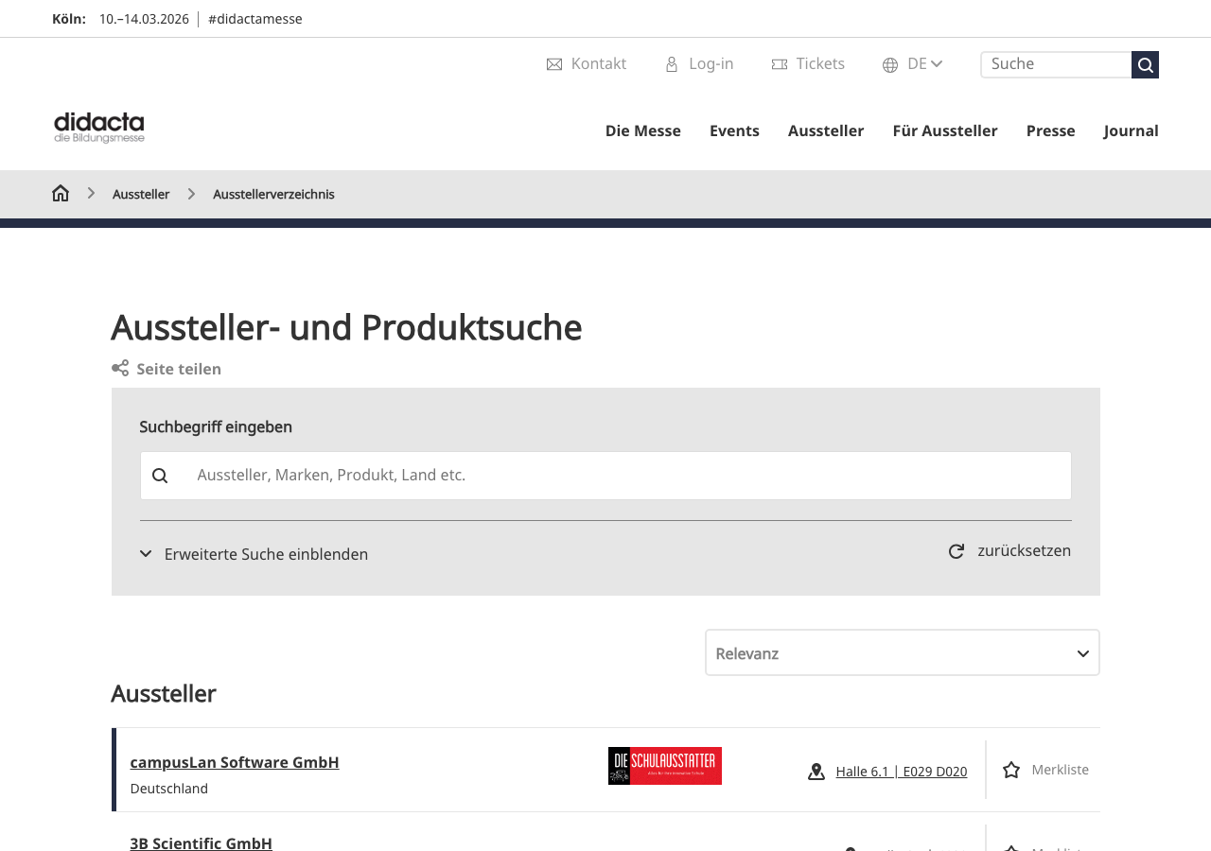
Task: Select the Journal navigation item
Action: pyautogui.click(x=1131, y=130)
